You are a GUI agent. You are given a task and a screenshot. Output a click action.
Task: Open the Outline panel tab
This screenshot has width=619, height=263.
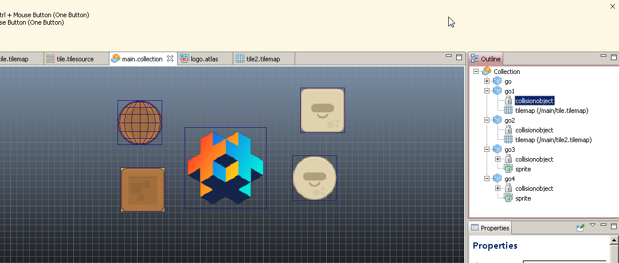pos(486,59)
